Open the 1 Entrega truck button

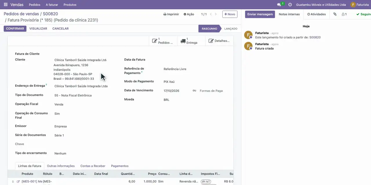[x=191, y=41]
